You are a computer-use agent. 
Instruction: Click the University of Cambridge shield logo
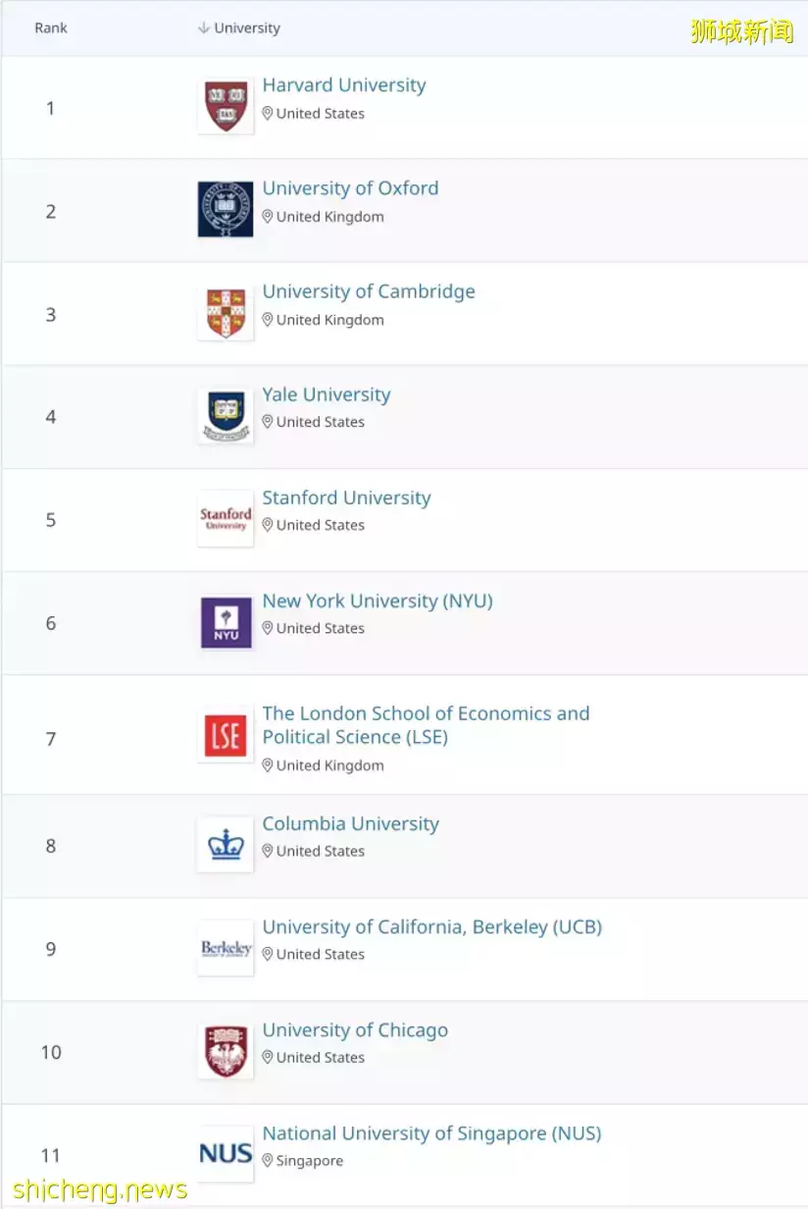pos(226,313)
